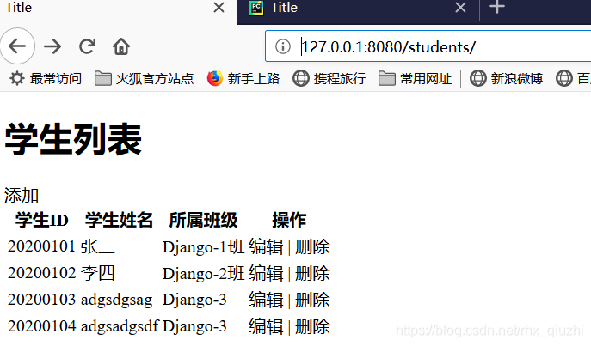The image size is (591, 346).
Task: Open 最常访问 bookmark gear icon
Action: pos(17,78)
